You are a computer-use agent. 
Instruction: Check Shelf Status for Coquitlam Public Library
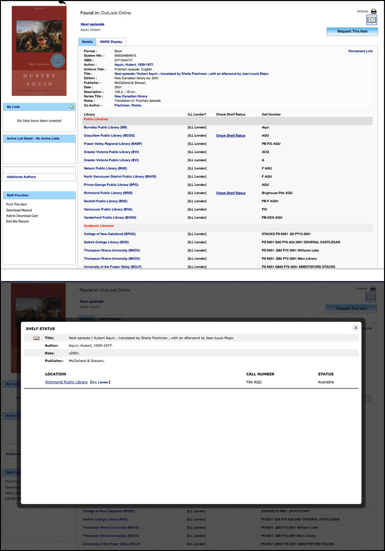[x=231, y=136]
